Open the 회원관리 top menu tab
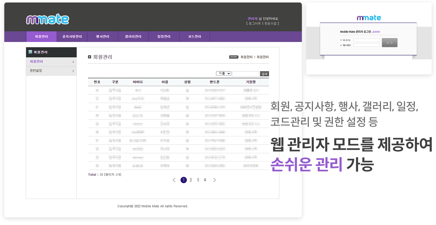This screenshot has width=436, height=225. [x=41, y=36]
